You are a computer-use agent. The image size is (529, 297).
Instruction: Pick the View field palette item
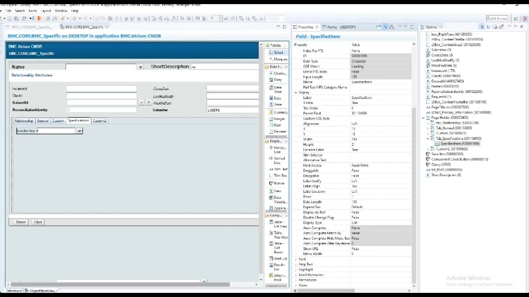point(276,191)
